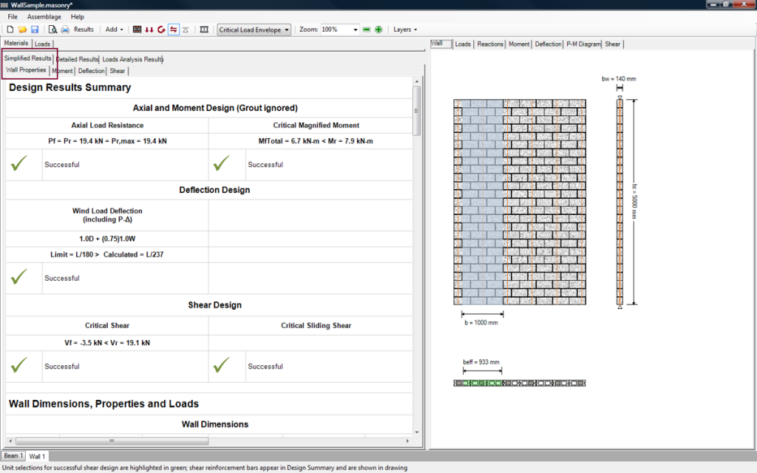
Task: Click the red double down-arrows load icon
Action: [x=149, y=30]
